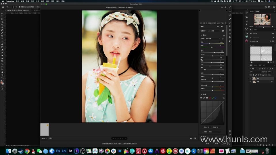Click the Done button in Camera Raw
The image size is (276, 155).
coord(216,144)
